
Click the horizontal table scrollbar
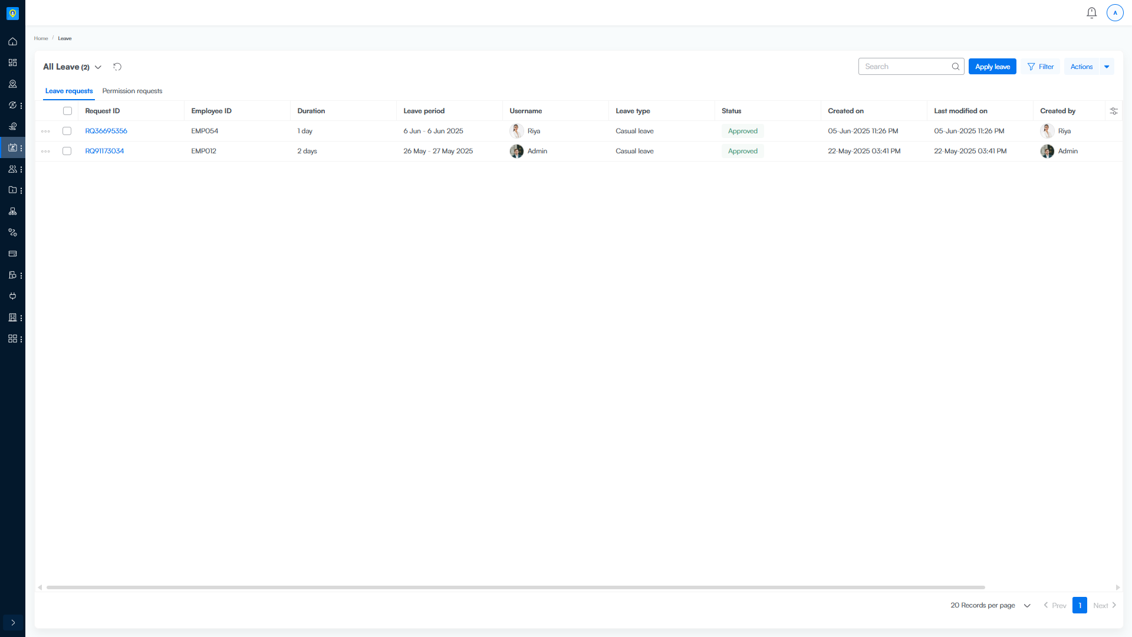point(515,587)
